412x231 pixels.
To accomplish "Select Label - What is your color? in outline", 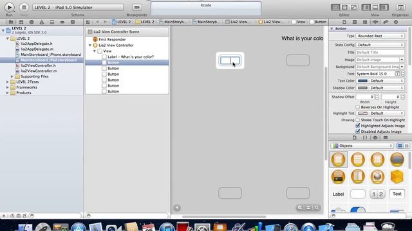I will coord(131,57).
